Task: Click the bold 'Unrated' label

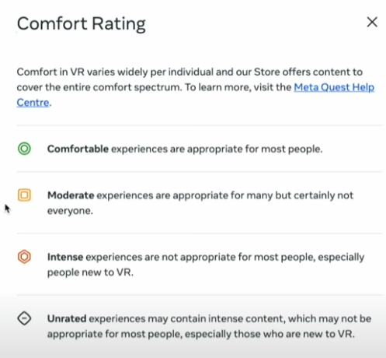Action: pos(67,318)
